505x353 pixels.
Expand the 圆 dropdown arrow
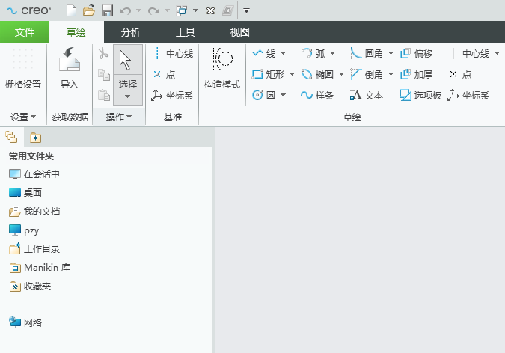pos(283,95)
